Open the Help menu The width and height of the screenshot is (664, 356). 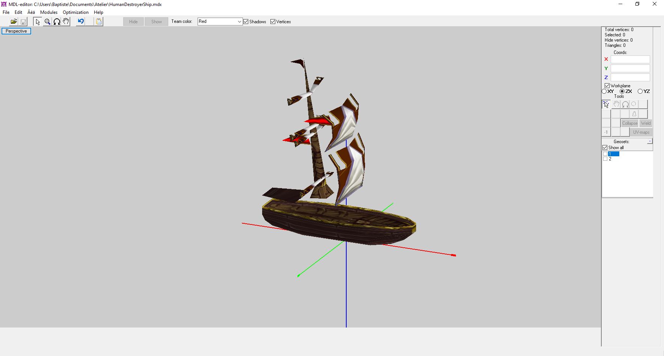(98, 12)
